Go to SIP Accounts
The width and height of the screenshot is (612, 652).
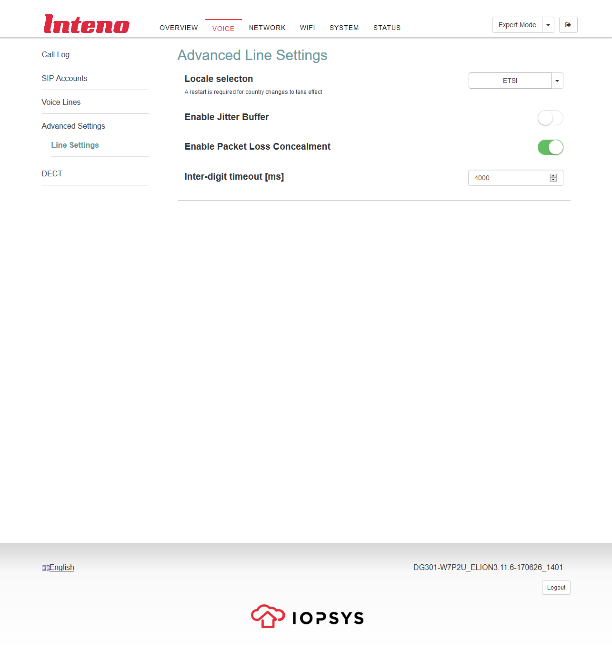coord(64,78)
